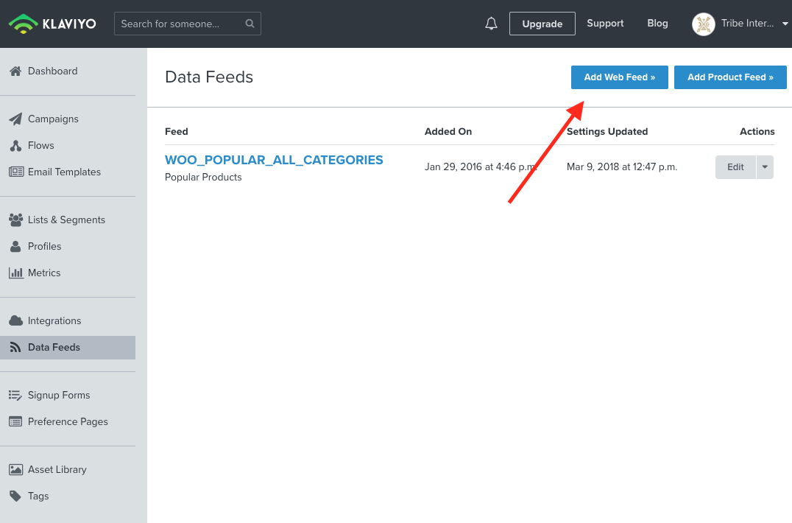Click the Dashboard home icon
This screenshot has height=523, width=792.
tap(15, 71)
